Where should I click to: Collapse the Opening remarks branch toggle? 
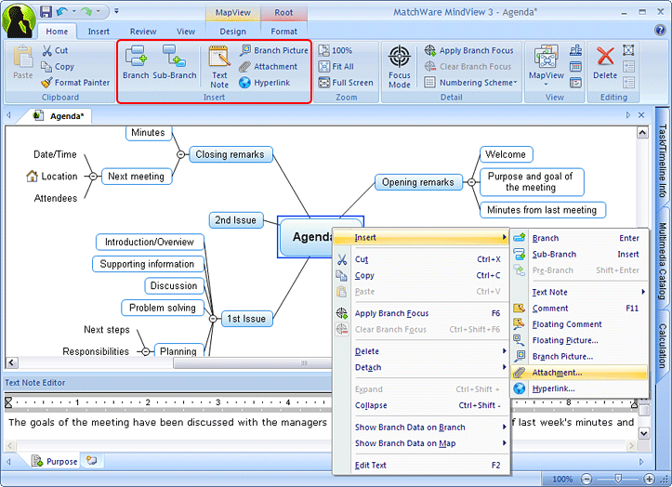(471, 182)
